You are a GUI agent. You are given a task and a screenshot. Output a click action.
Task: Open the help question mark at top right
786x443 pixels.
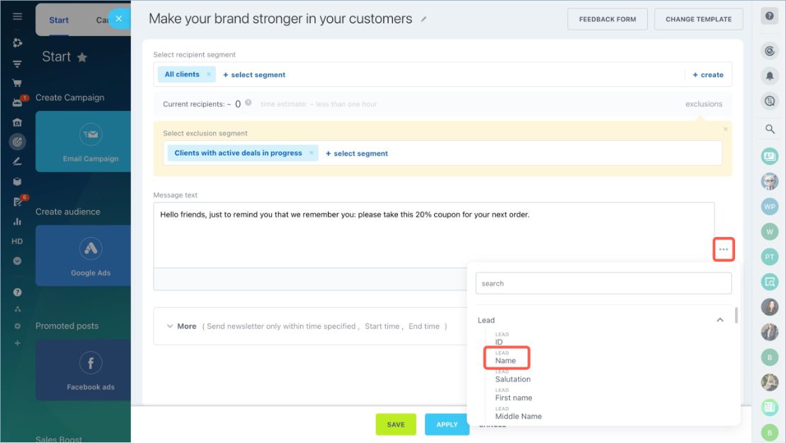pyautogui.click(x=770, y=16)
